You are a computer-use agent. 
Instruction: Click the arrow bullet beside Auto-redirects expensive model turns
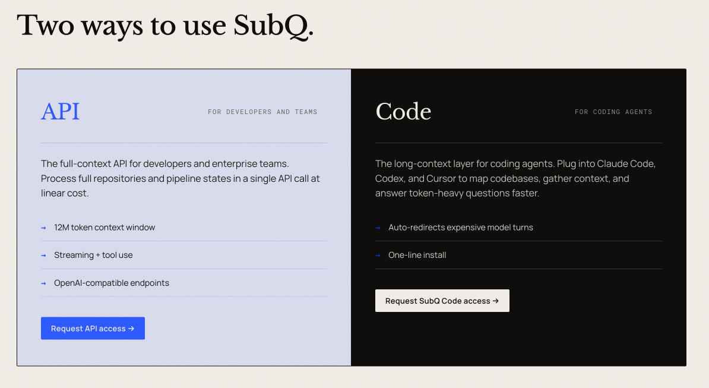tap(378, 228)
